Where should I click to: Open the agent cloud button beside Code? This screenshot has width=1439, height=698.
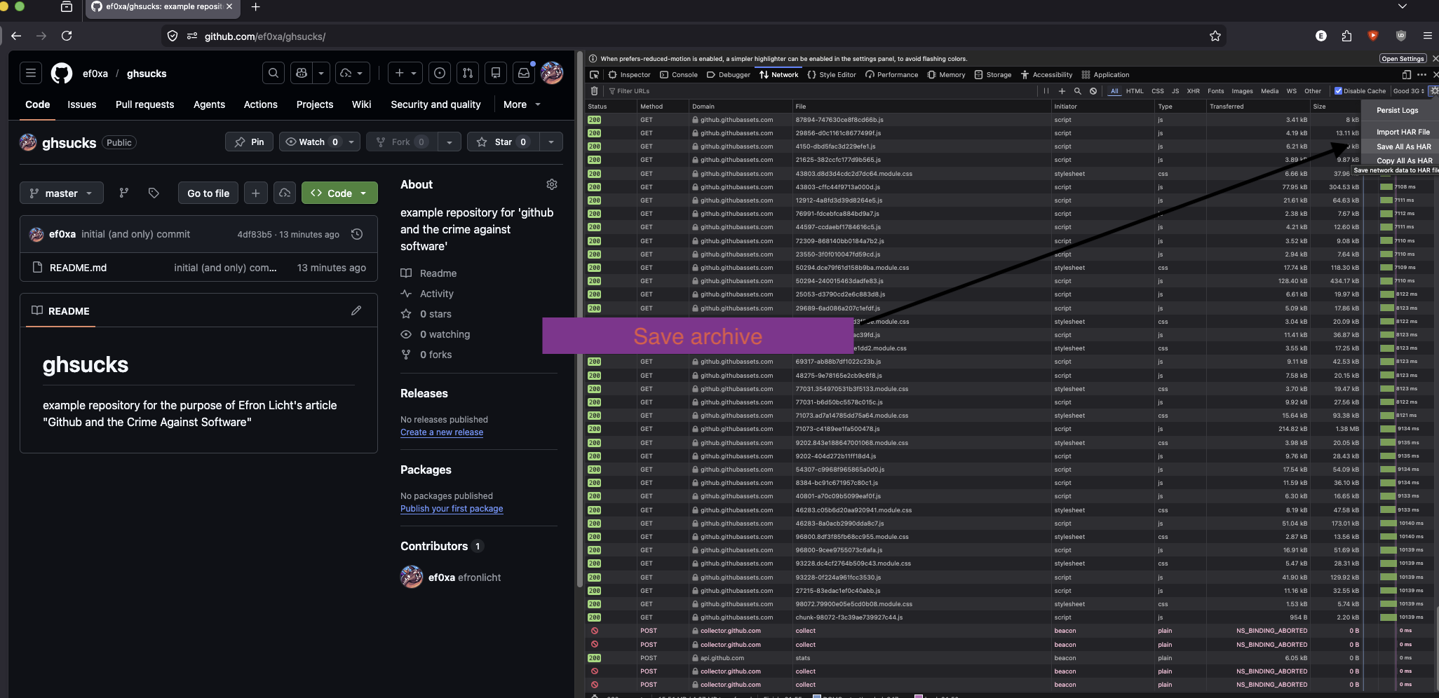(x=285, y=193)
